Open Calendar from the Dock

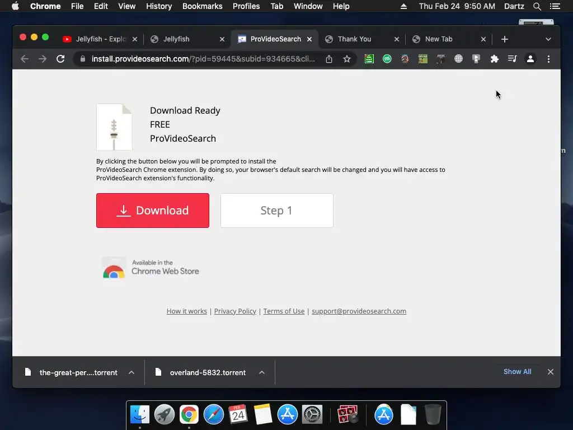pos(238,415)
